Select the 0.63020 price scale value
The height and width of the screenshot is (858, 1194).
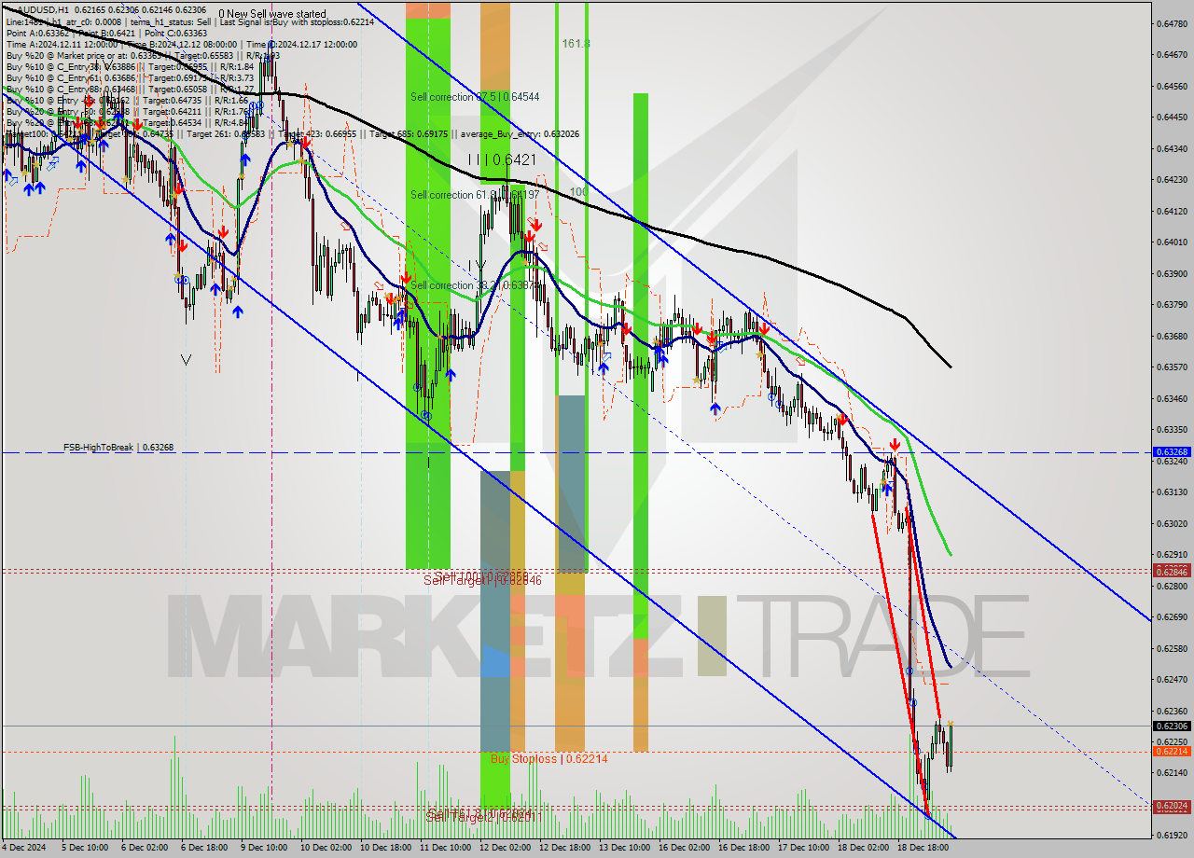coord(1173,523)
